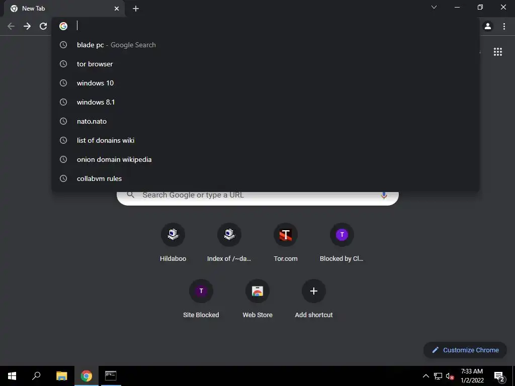Select the New Tab tab
515x386 pixels.
(64, 9)
